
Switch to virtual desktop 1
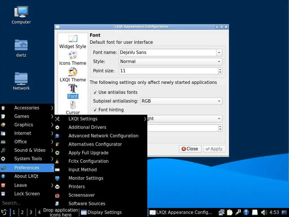tap(14, 212)
